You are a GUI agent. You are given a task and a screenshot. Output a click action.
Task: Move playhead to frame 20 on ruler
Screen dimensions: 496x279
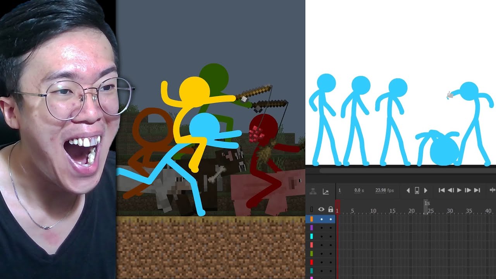coord(412,211)
